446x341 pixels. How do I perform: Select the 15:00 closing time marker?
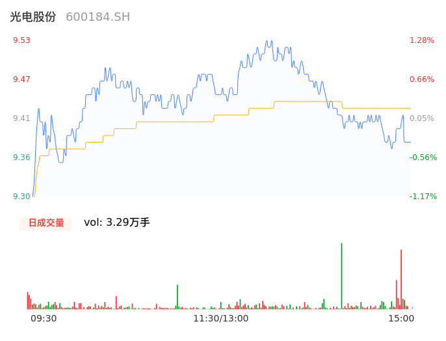pyautogui.click(x=401, y=318)
